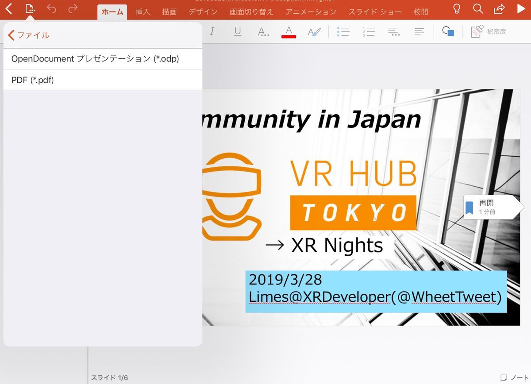Switch to the ホーム tab

coord(112,12)
